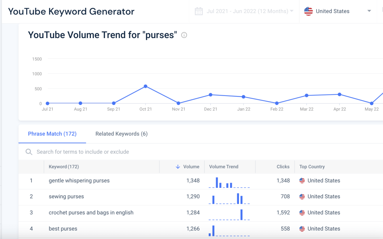The height and width of the screenshot is (239, 383).
Task: Sort by the Clicks column header
Action: (283, 167)
